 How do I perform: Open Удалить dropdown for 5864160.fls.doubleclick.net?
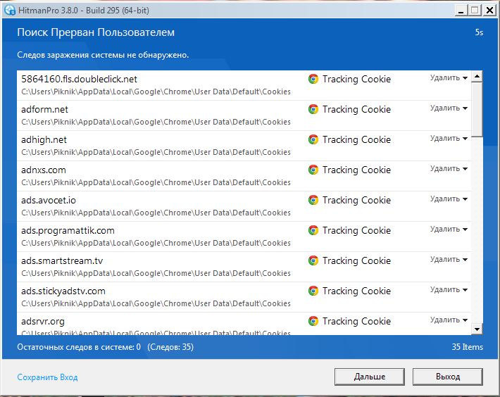[449, 77]
